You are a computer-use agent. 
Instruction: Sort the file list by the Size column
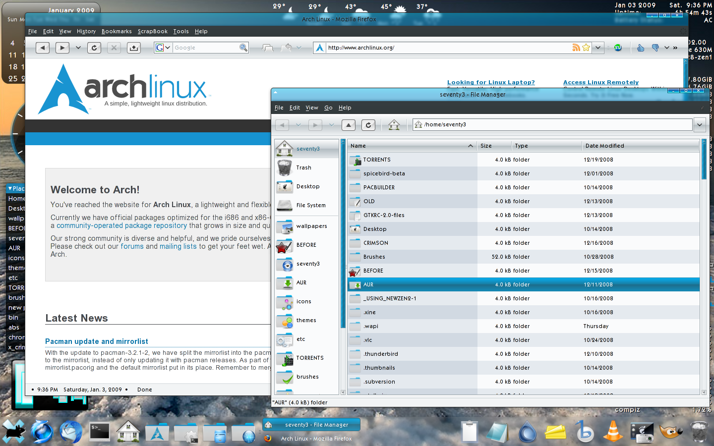(x=494, y=146)
